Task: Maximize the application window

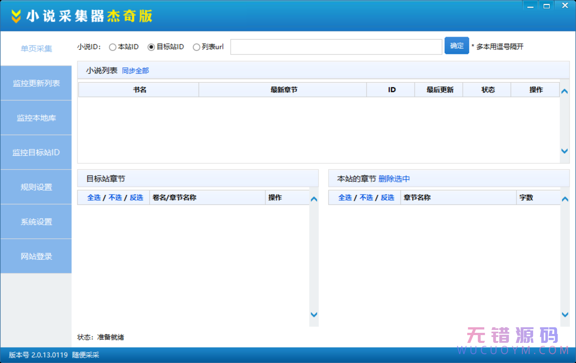Action: 547,6
